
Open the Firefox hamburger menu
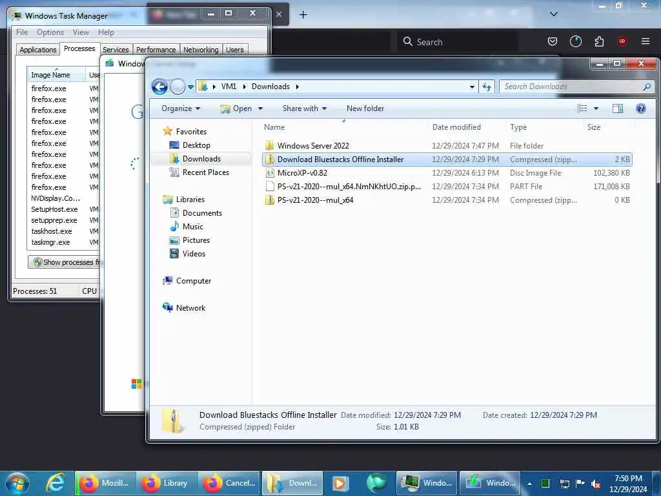coord(645,41)
